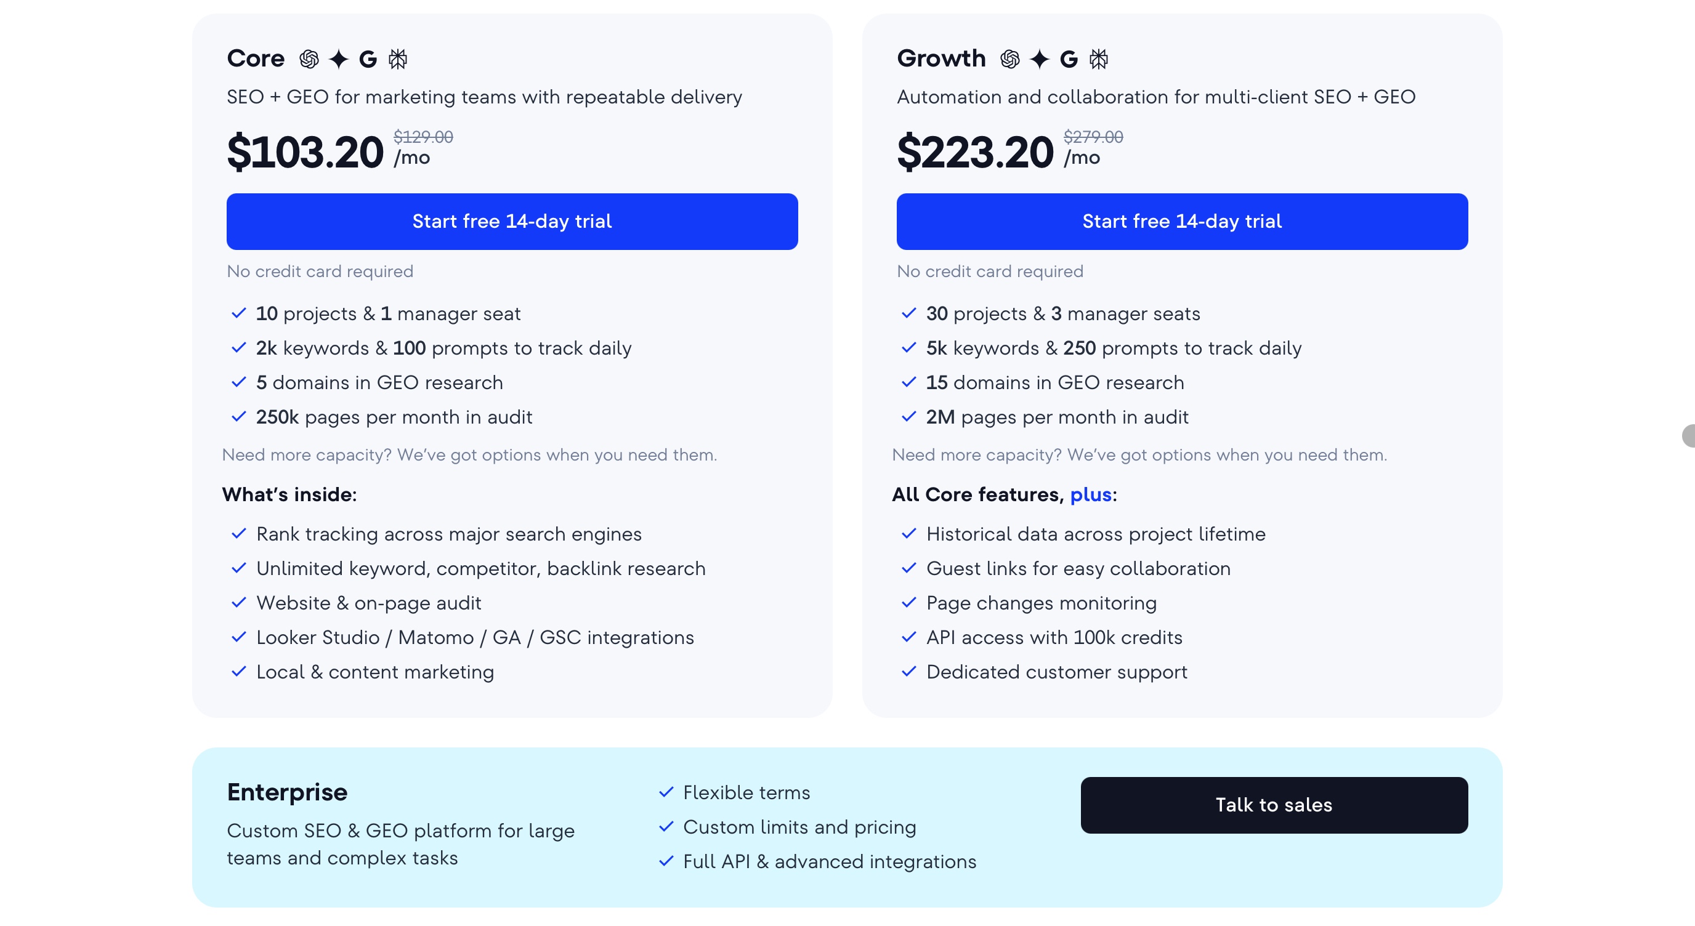
Task: Click the Talk to sales button
Action: click(1273, 805)
